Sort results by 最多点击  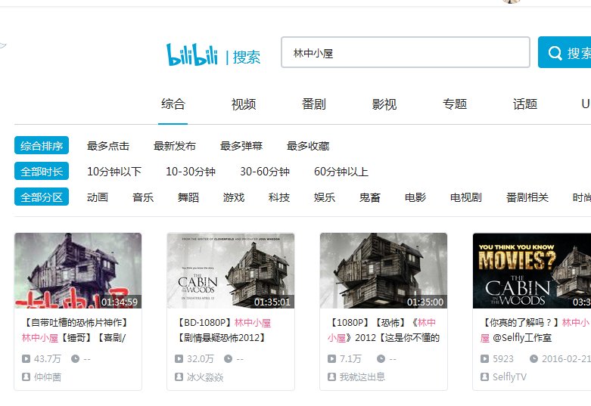(108, 146)
